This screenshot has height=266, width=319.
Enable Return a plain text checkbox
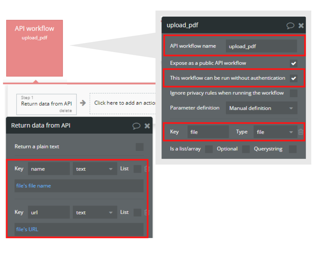[x=140, y=147]
